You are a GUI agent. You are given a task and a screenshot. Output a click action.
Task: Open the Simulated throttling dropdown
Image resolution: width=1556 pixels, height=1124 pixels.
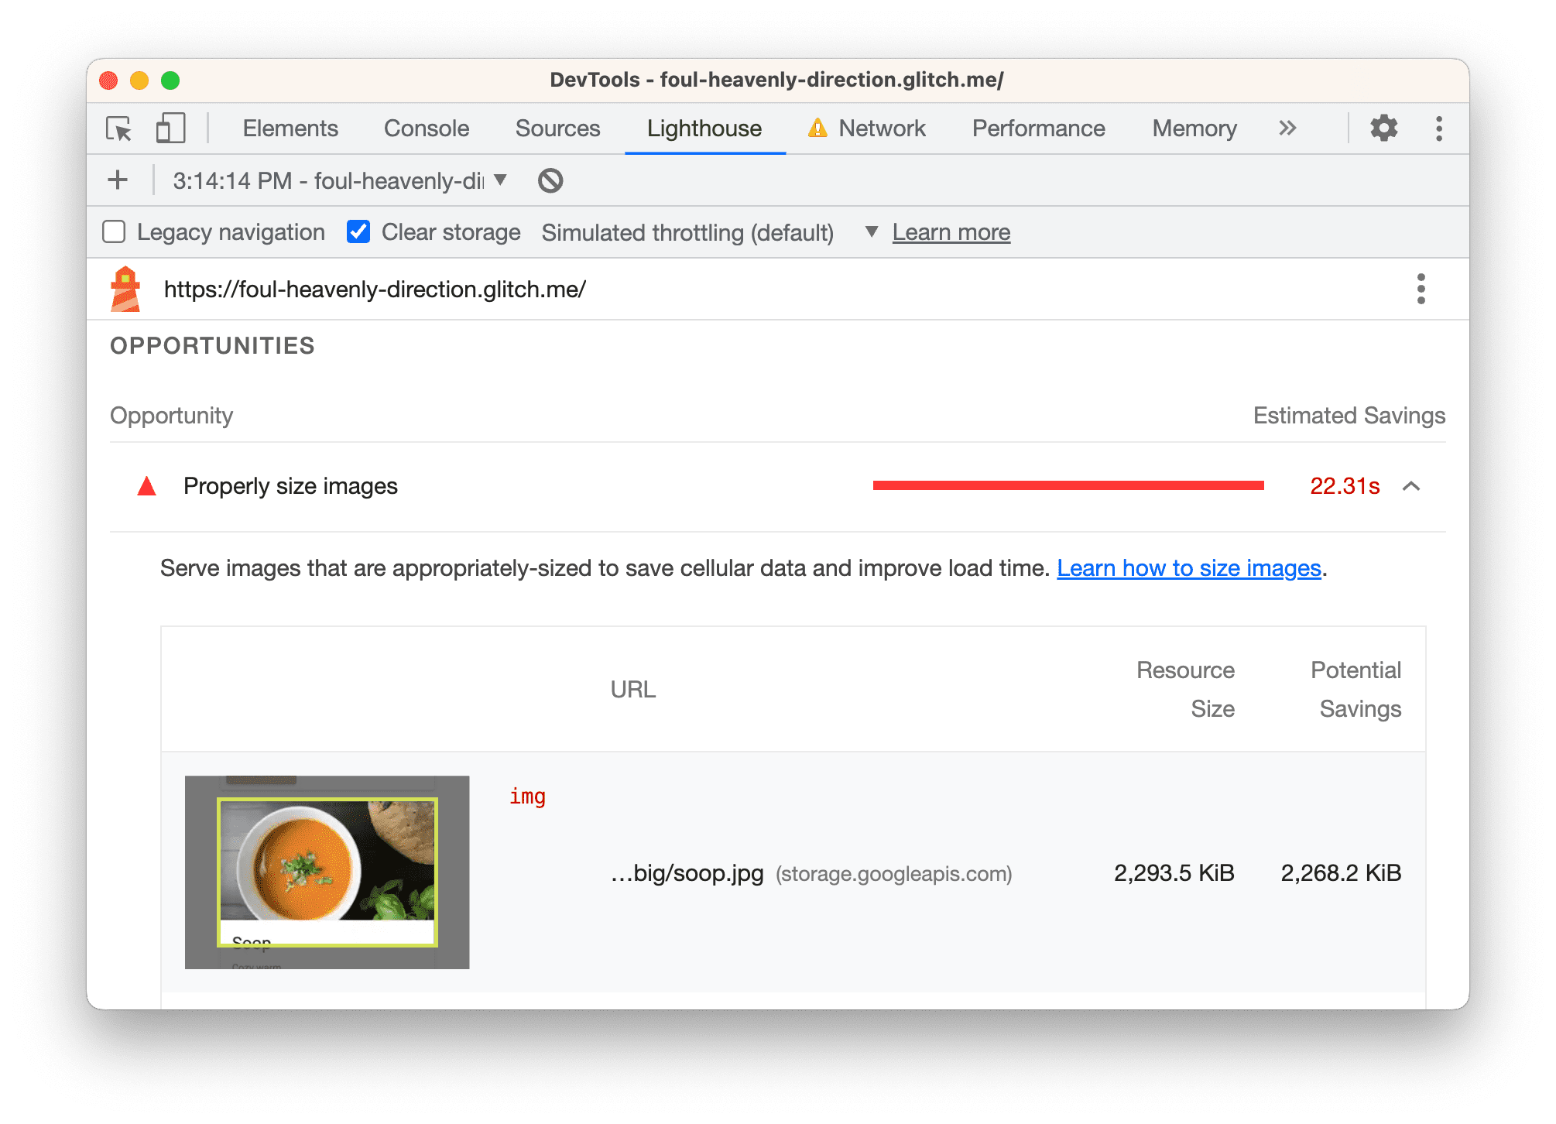(x=870, y=232)
